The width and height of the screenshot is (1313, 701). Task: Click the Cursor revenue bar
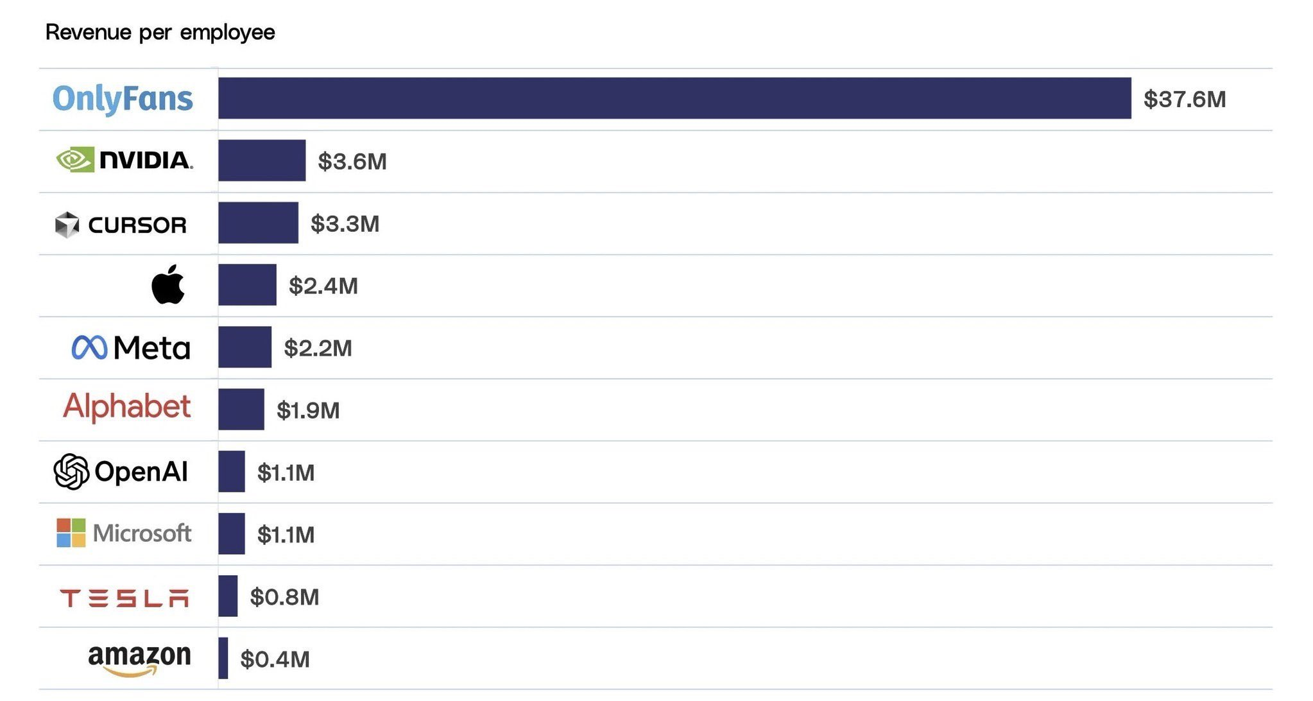(x=258, y=223)
